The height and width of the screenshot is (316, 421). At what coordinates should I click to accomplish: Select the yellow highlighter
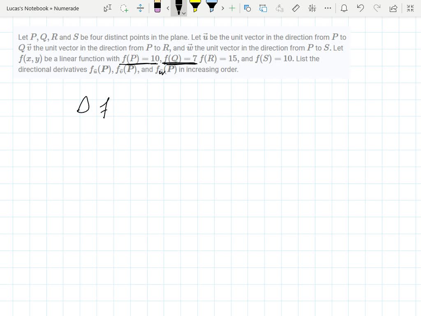[x=196, y=7]
